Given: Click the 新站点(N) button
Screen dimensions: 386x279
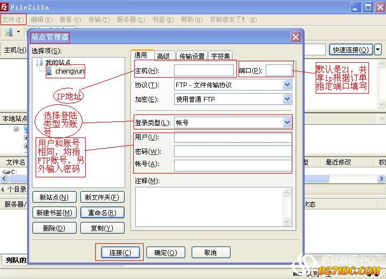Looking at the screenshot, I should (x=54, y=197).
